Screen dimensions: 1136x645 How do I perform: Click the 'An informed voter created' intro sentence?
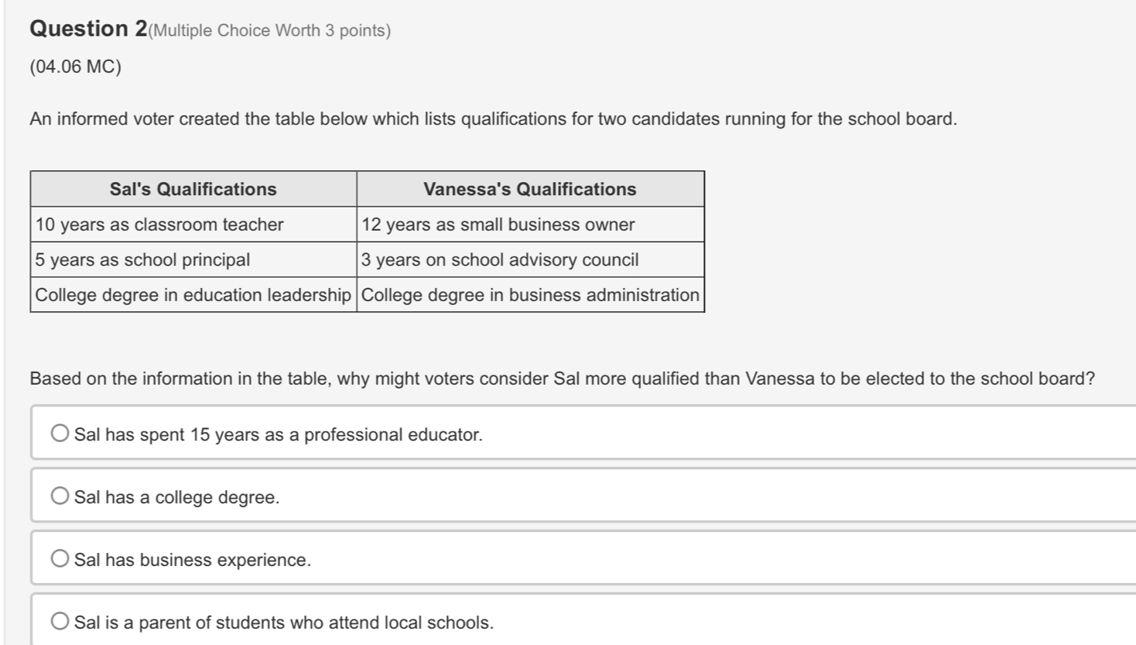click(493, 119)
